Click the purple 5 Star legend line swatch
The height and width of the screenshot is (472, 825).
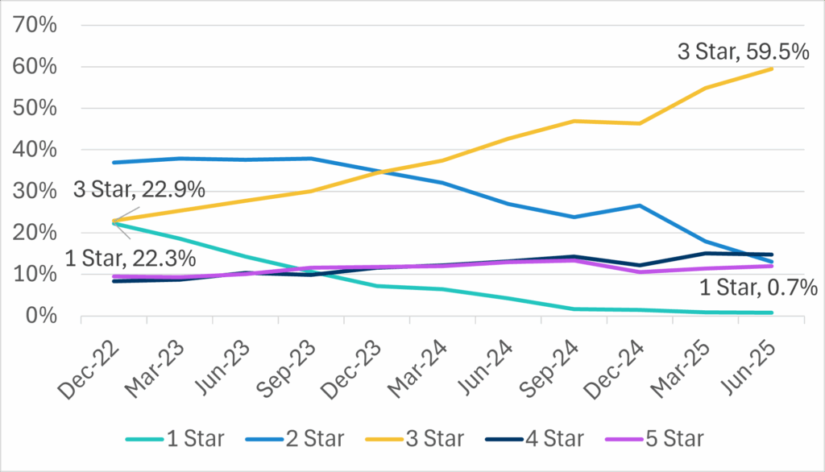click(628, 439)
